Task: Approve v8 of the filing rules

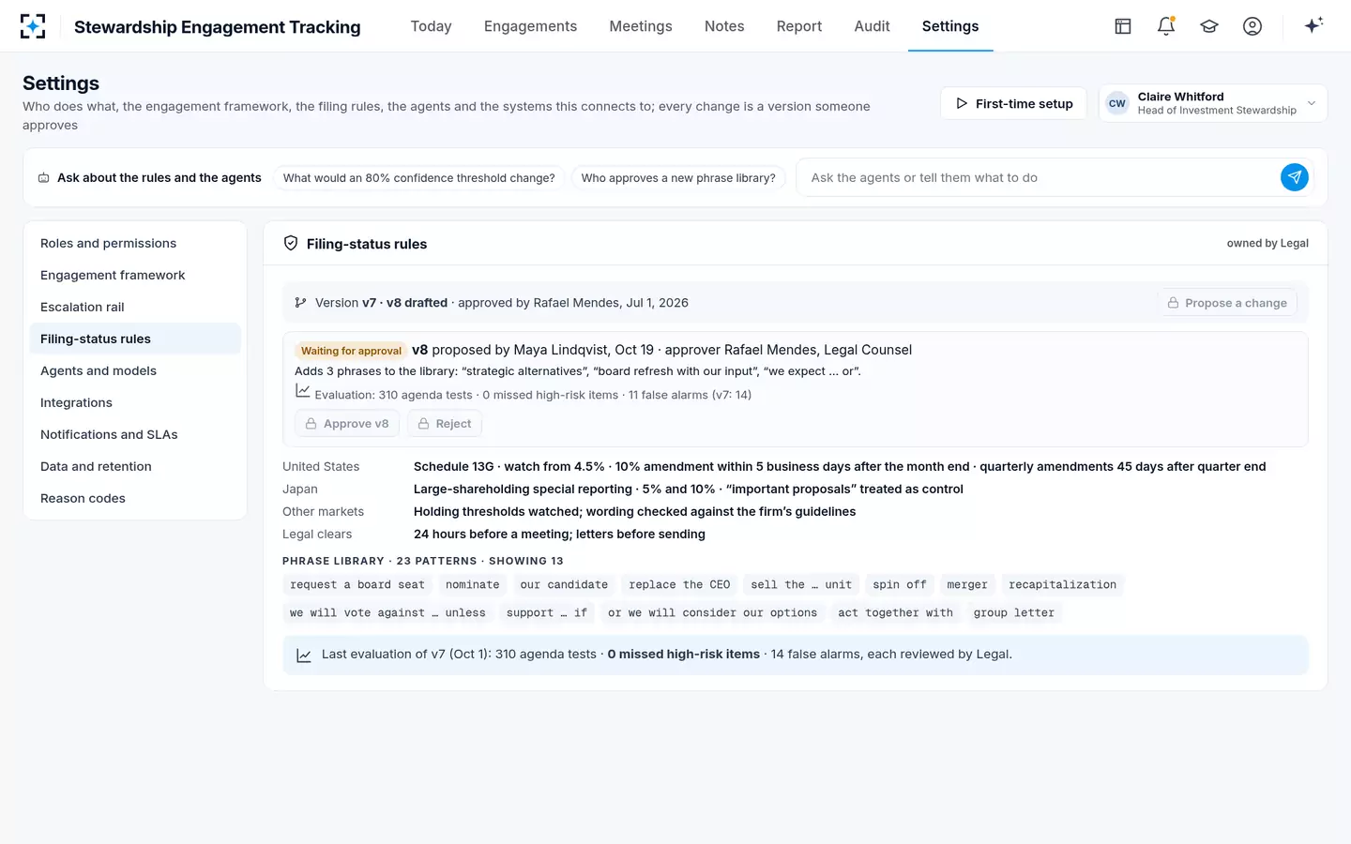Action: pyautogui.click(x=347, y=424)
